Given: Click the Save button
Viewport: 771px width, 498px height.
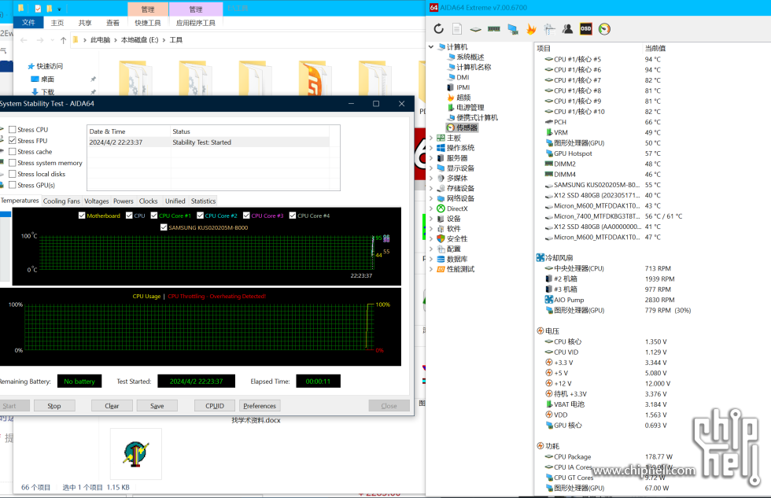Looking at the screenshot, I should pyautogui.click(x=157, y=406).
